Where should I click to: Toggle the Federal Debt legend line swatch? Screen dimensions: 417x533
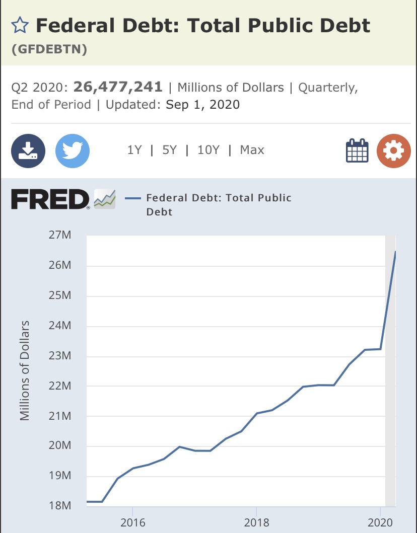coord(132,198)
